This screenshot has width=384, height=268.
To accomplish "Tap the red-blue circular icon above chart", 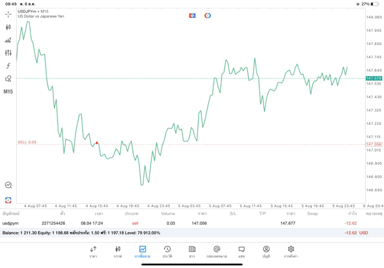I will pos(208,16).
